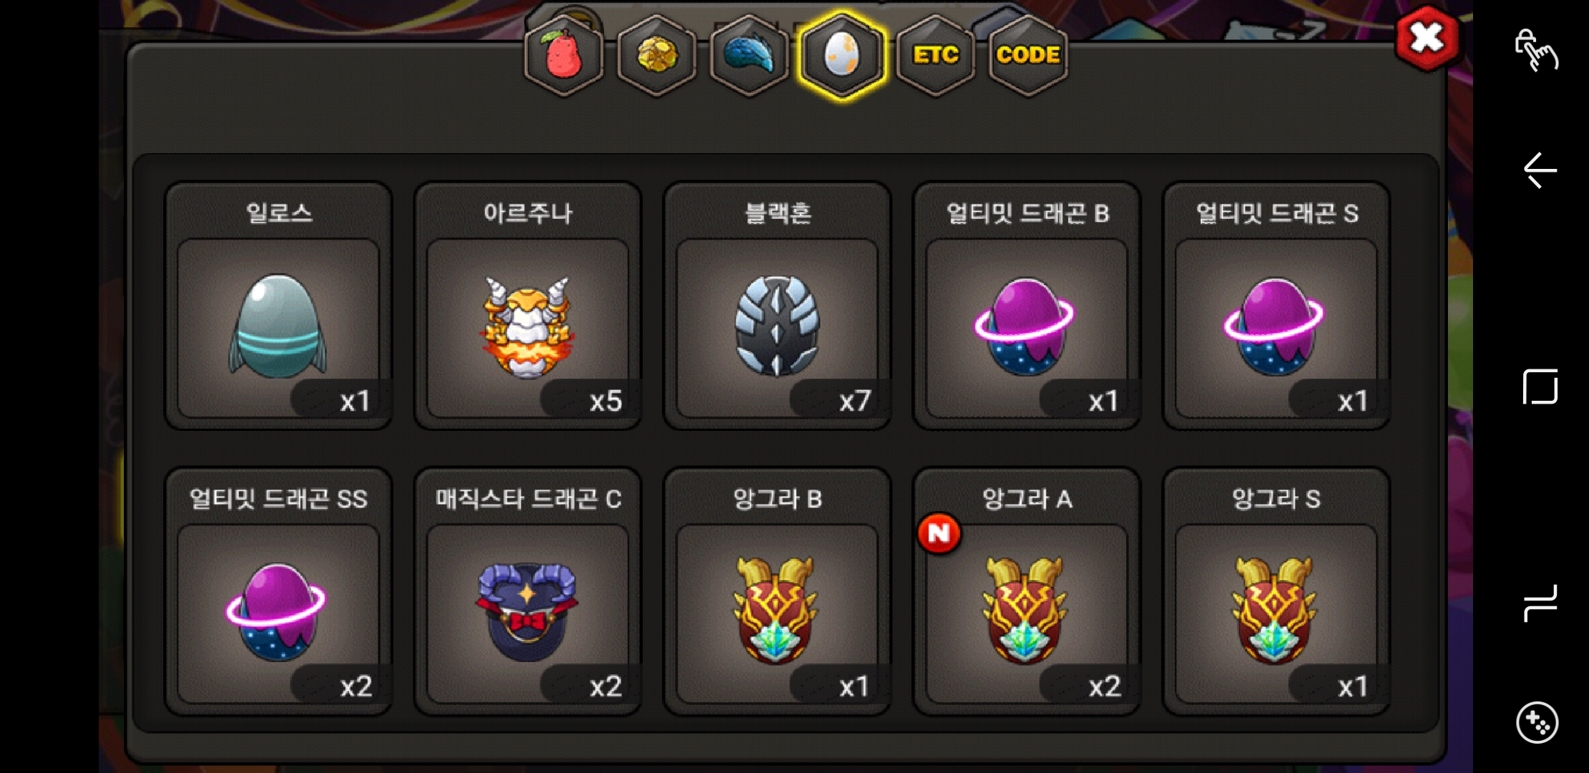
Task: Choose the 앙그라 B egg
Action: tap(777, 592)
